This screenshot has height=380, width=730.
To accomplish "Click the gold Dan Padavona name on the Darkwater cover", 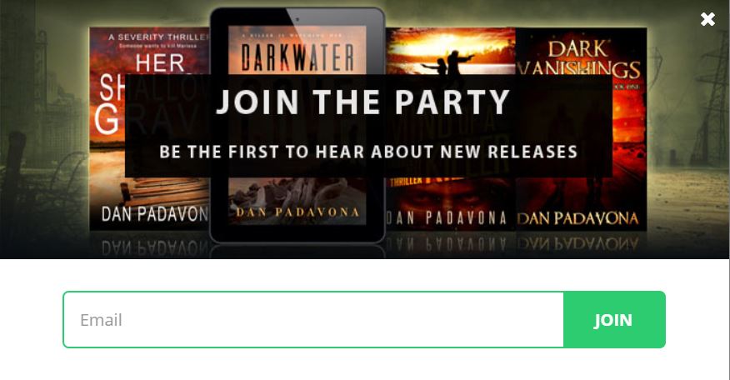I will pyautogui.click(x=297, y=212).
